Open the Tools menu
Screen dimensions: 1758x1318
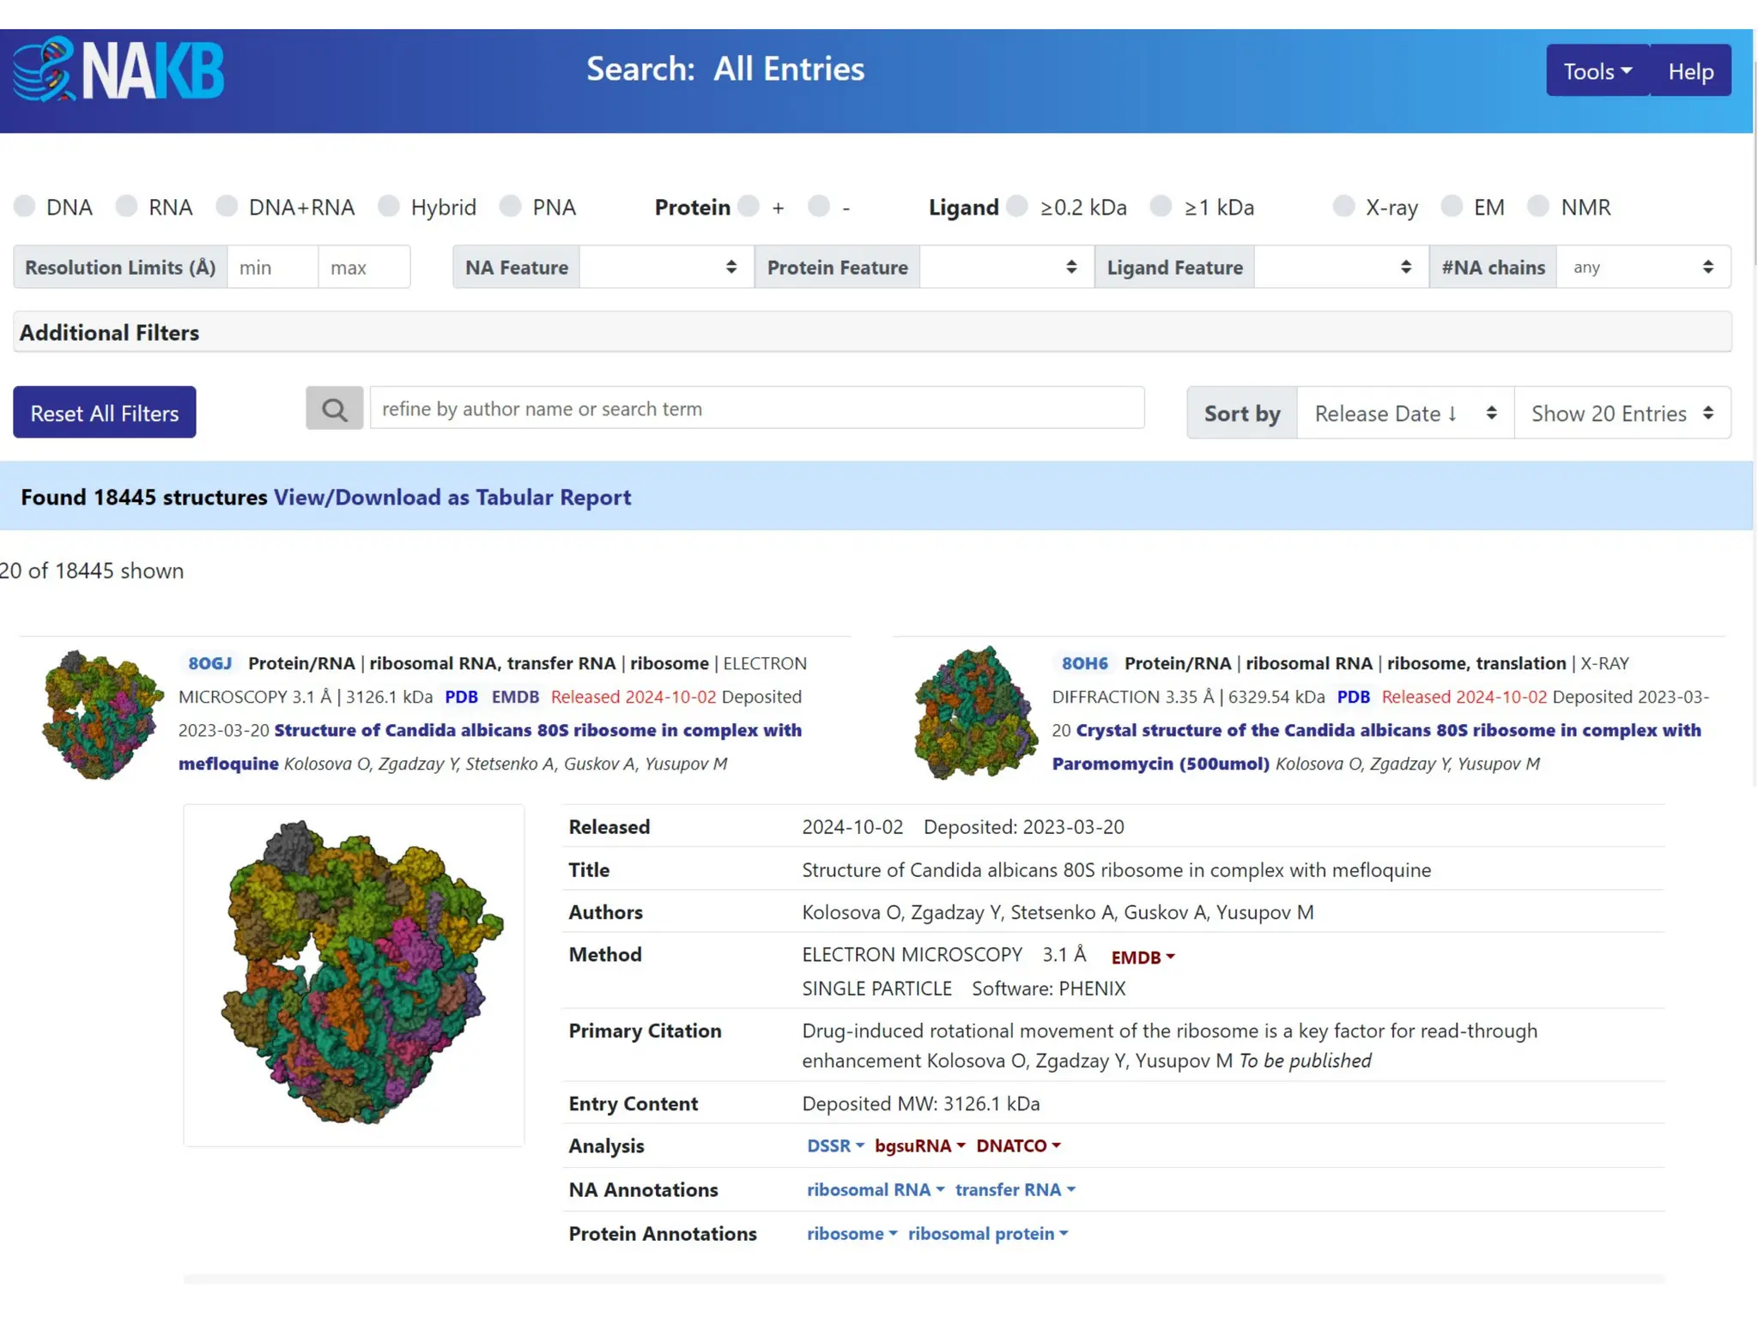tap(1597, 71)
